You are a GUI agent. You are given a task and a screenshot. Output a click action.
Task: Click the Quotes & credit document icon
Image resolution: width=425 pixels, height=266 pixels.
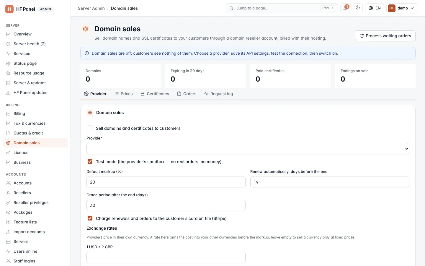tap(8, 133)
